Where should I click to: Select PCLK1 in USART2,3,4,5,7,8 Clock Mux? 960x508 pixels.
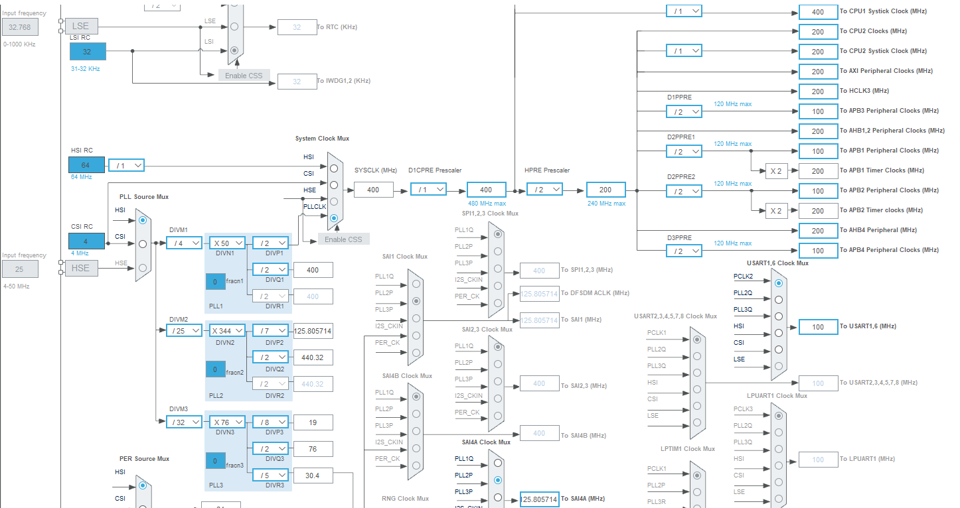(x=696, y=339)
